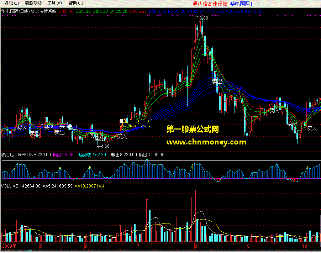Open the 资讯(I) menu
Image resolution: width=321 pixels, height=253 pixels.
[11, 3]
